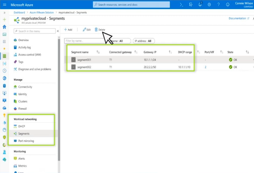254x173 pixels.
Task: Navigate to Dashboard breadcrumb
Action: tap(19, 12)
